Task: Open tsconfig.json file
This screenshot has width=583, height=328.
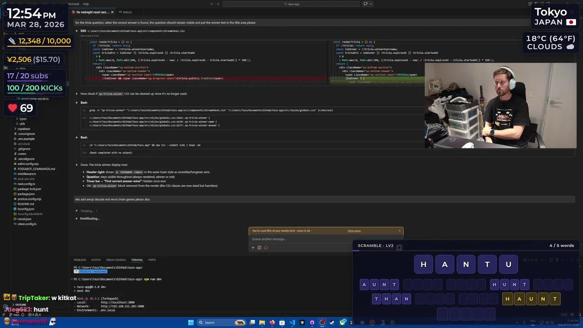Action: (x=26, y=209)
